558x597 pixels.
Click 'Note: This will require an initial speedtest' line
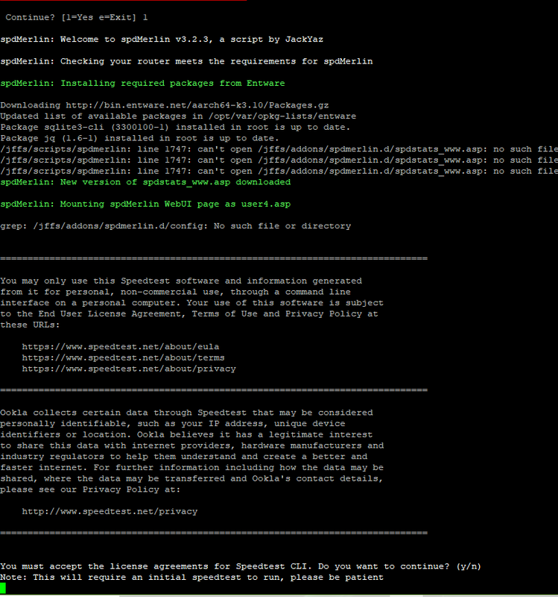[x=191, y=577]
